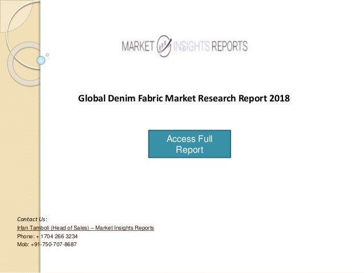Select the Mob: +91-750-707-8687 line

pyautogui.click(x=47, y=245)
